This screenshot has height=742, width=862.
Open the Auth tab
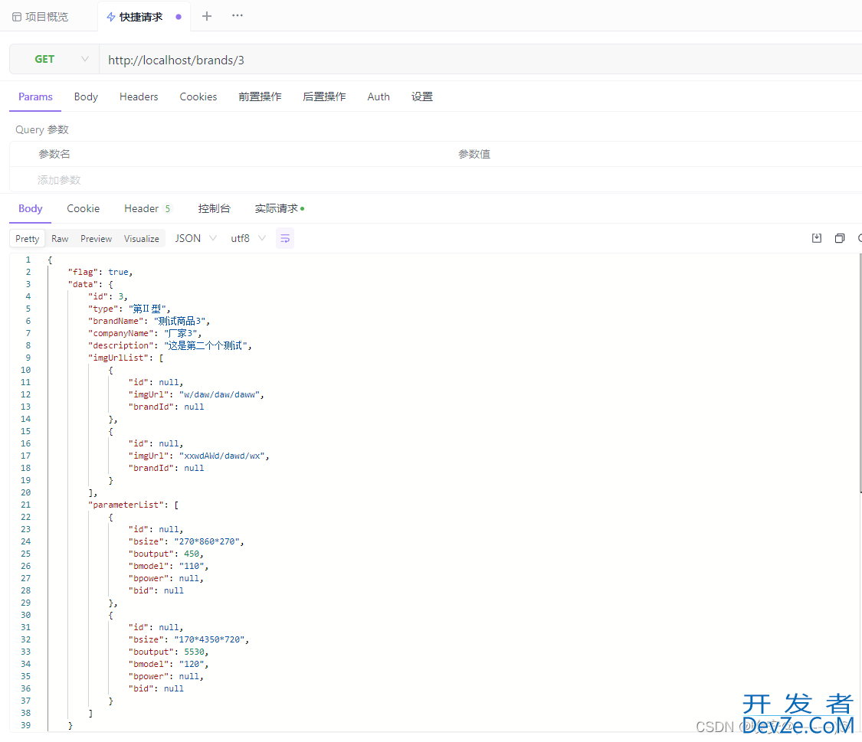(x=379, y=96)
